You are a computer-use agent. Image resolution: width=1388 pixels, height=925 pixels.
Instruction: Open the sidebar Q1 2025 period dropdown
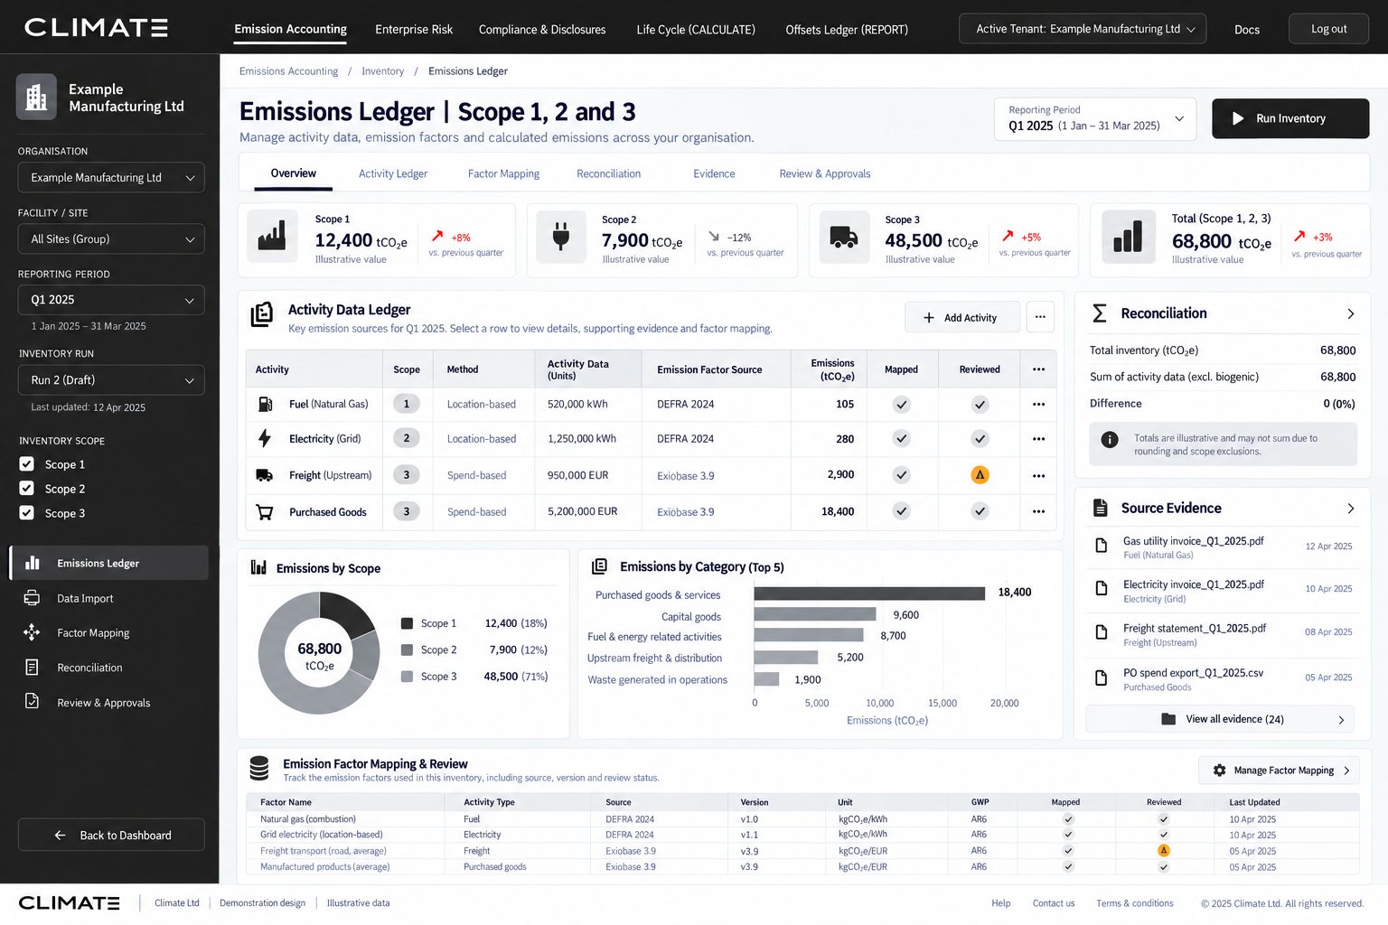(x=111, y=300)
